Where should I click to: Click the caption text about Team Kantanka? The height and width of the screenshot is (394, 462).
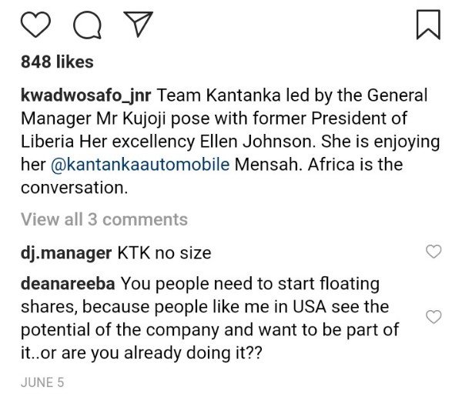230,142
